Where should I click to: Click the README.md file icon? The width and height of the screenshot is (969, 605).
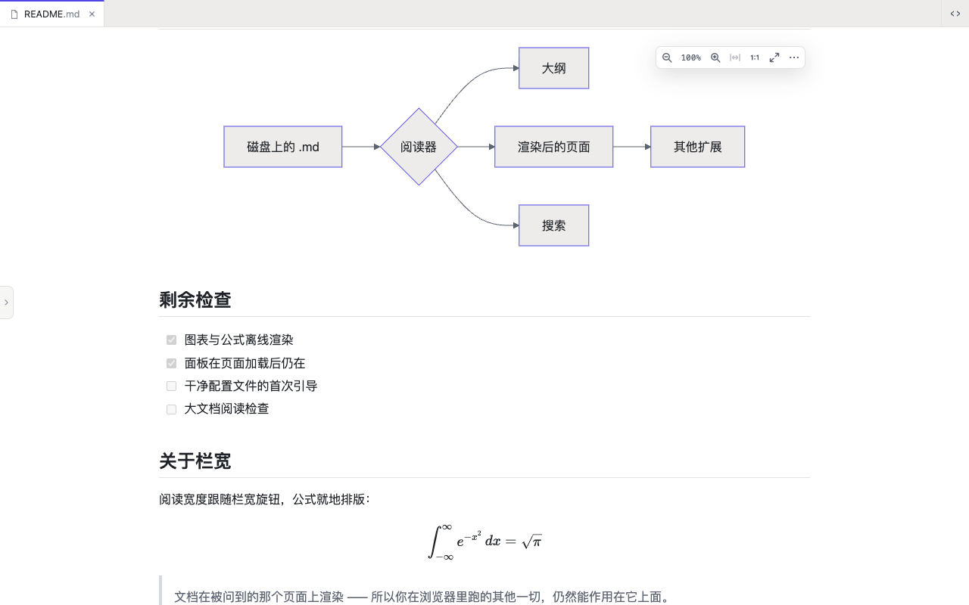(x=14, y=14)
